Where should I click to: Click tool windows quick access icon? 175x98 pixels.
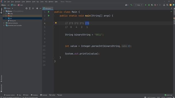point(1,97)
